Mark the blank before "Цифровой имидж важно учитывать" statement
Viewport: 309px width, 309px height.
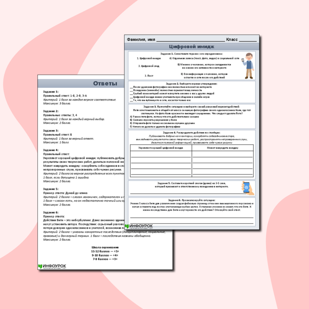(x=131, y=97)
